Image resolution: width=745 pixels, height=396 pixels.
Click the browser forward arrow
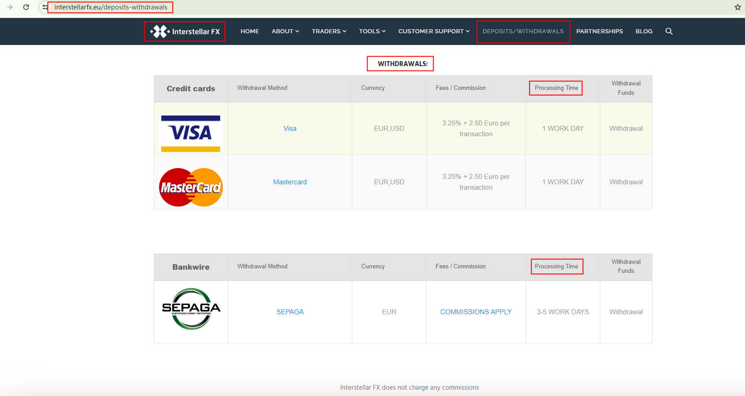(x=10, y=7)
